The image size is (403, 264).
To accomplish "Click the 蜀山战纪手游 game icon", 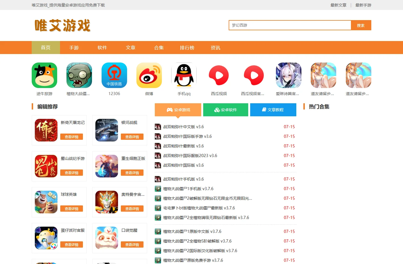I will point(46,166).
